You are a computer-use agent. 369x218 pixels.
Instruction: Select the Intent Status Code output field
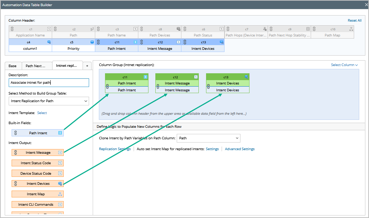point(38,163)
